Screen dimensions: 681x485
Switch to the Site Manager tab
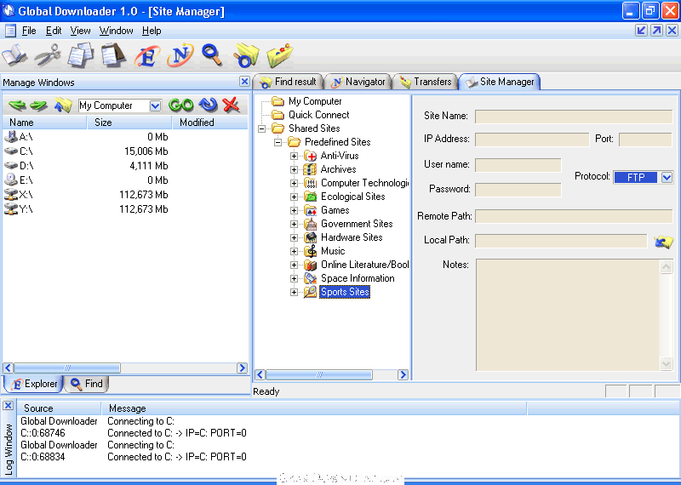click(500, 82)
